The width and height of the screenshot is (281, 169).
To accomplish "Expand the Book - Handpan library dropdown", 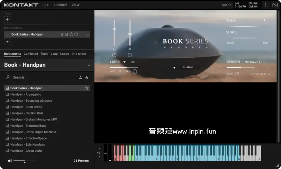I will coord(89,65).
